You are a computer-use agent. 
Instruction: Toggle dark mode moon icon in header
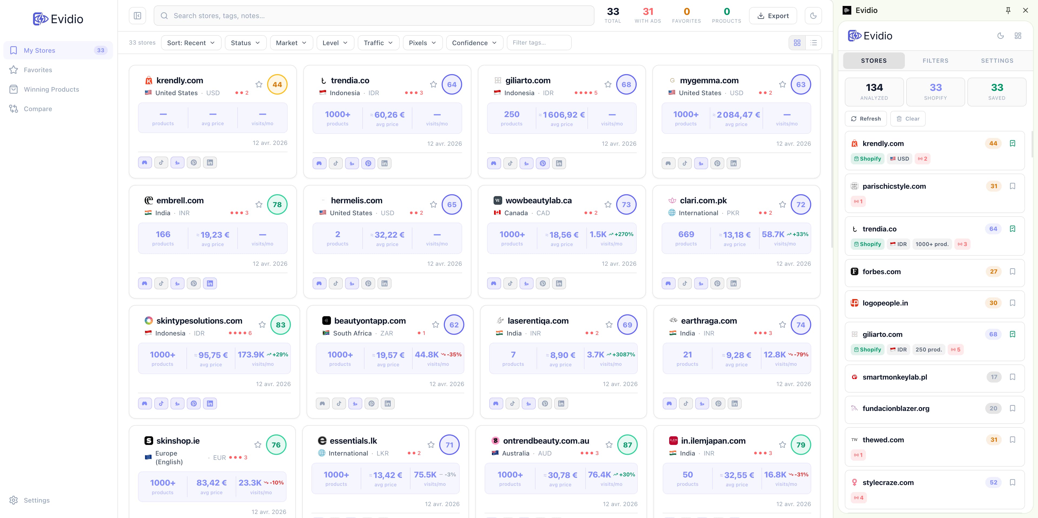coord(813,16)
